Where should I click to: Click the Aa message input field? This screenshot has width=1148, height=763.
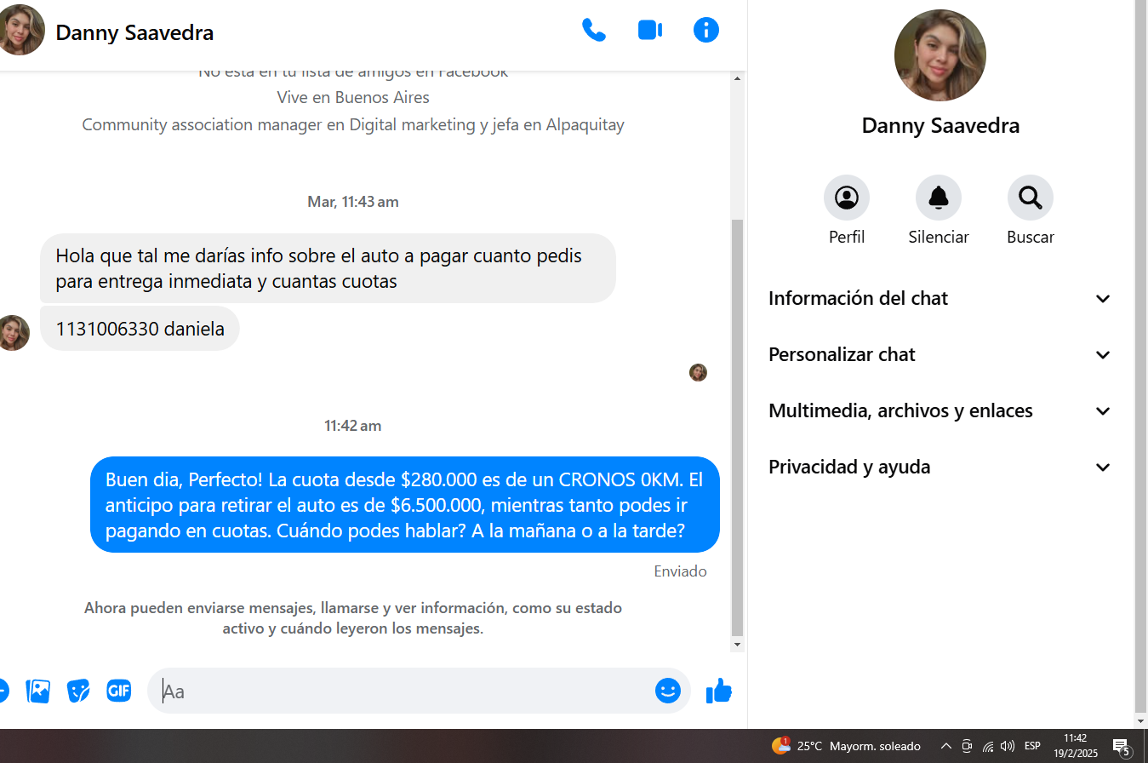(400, 691)
